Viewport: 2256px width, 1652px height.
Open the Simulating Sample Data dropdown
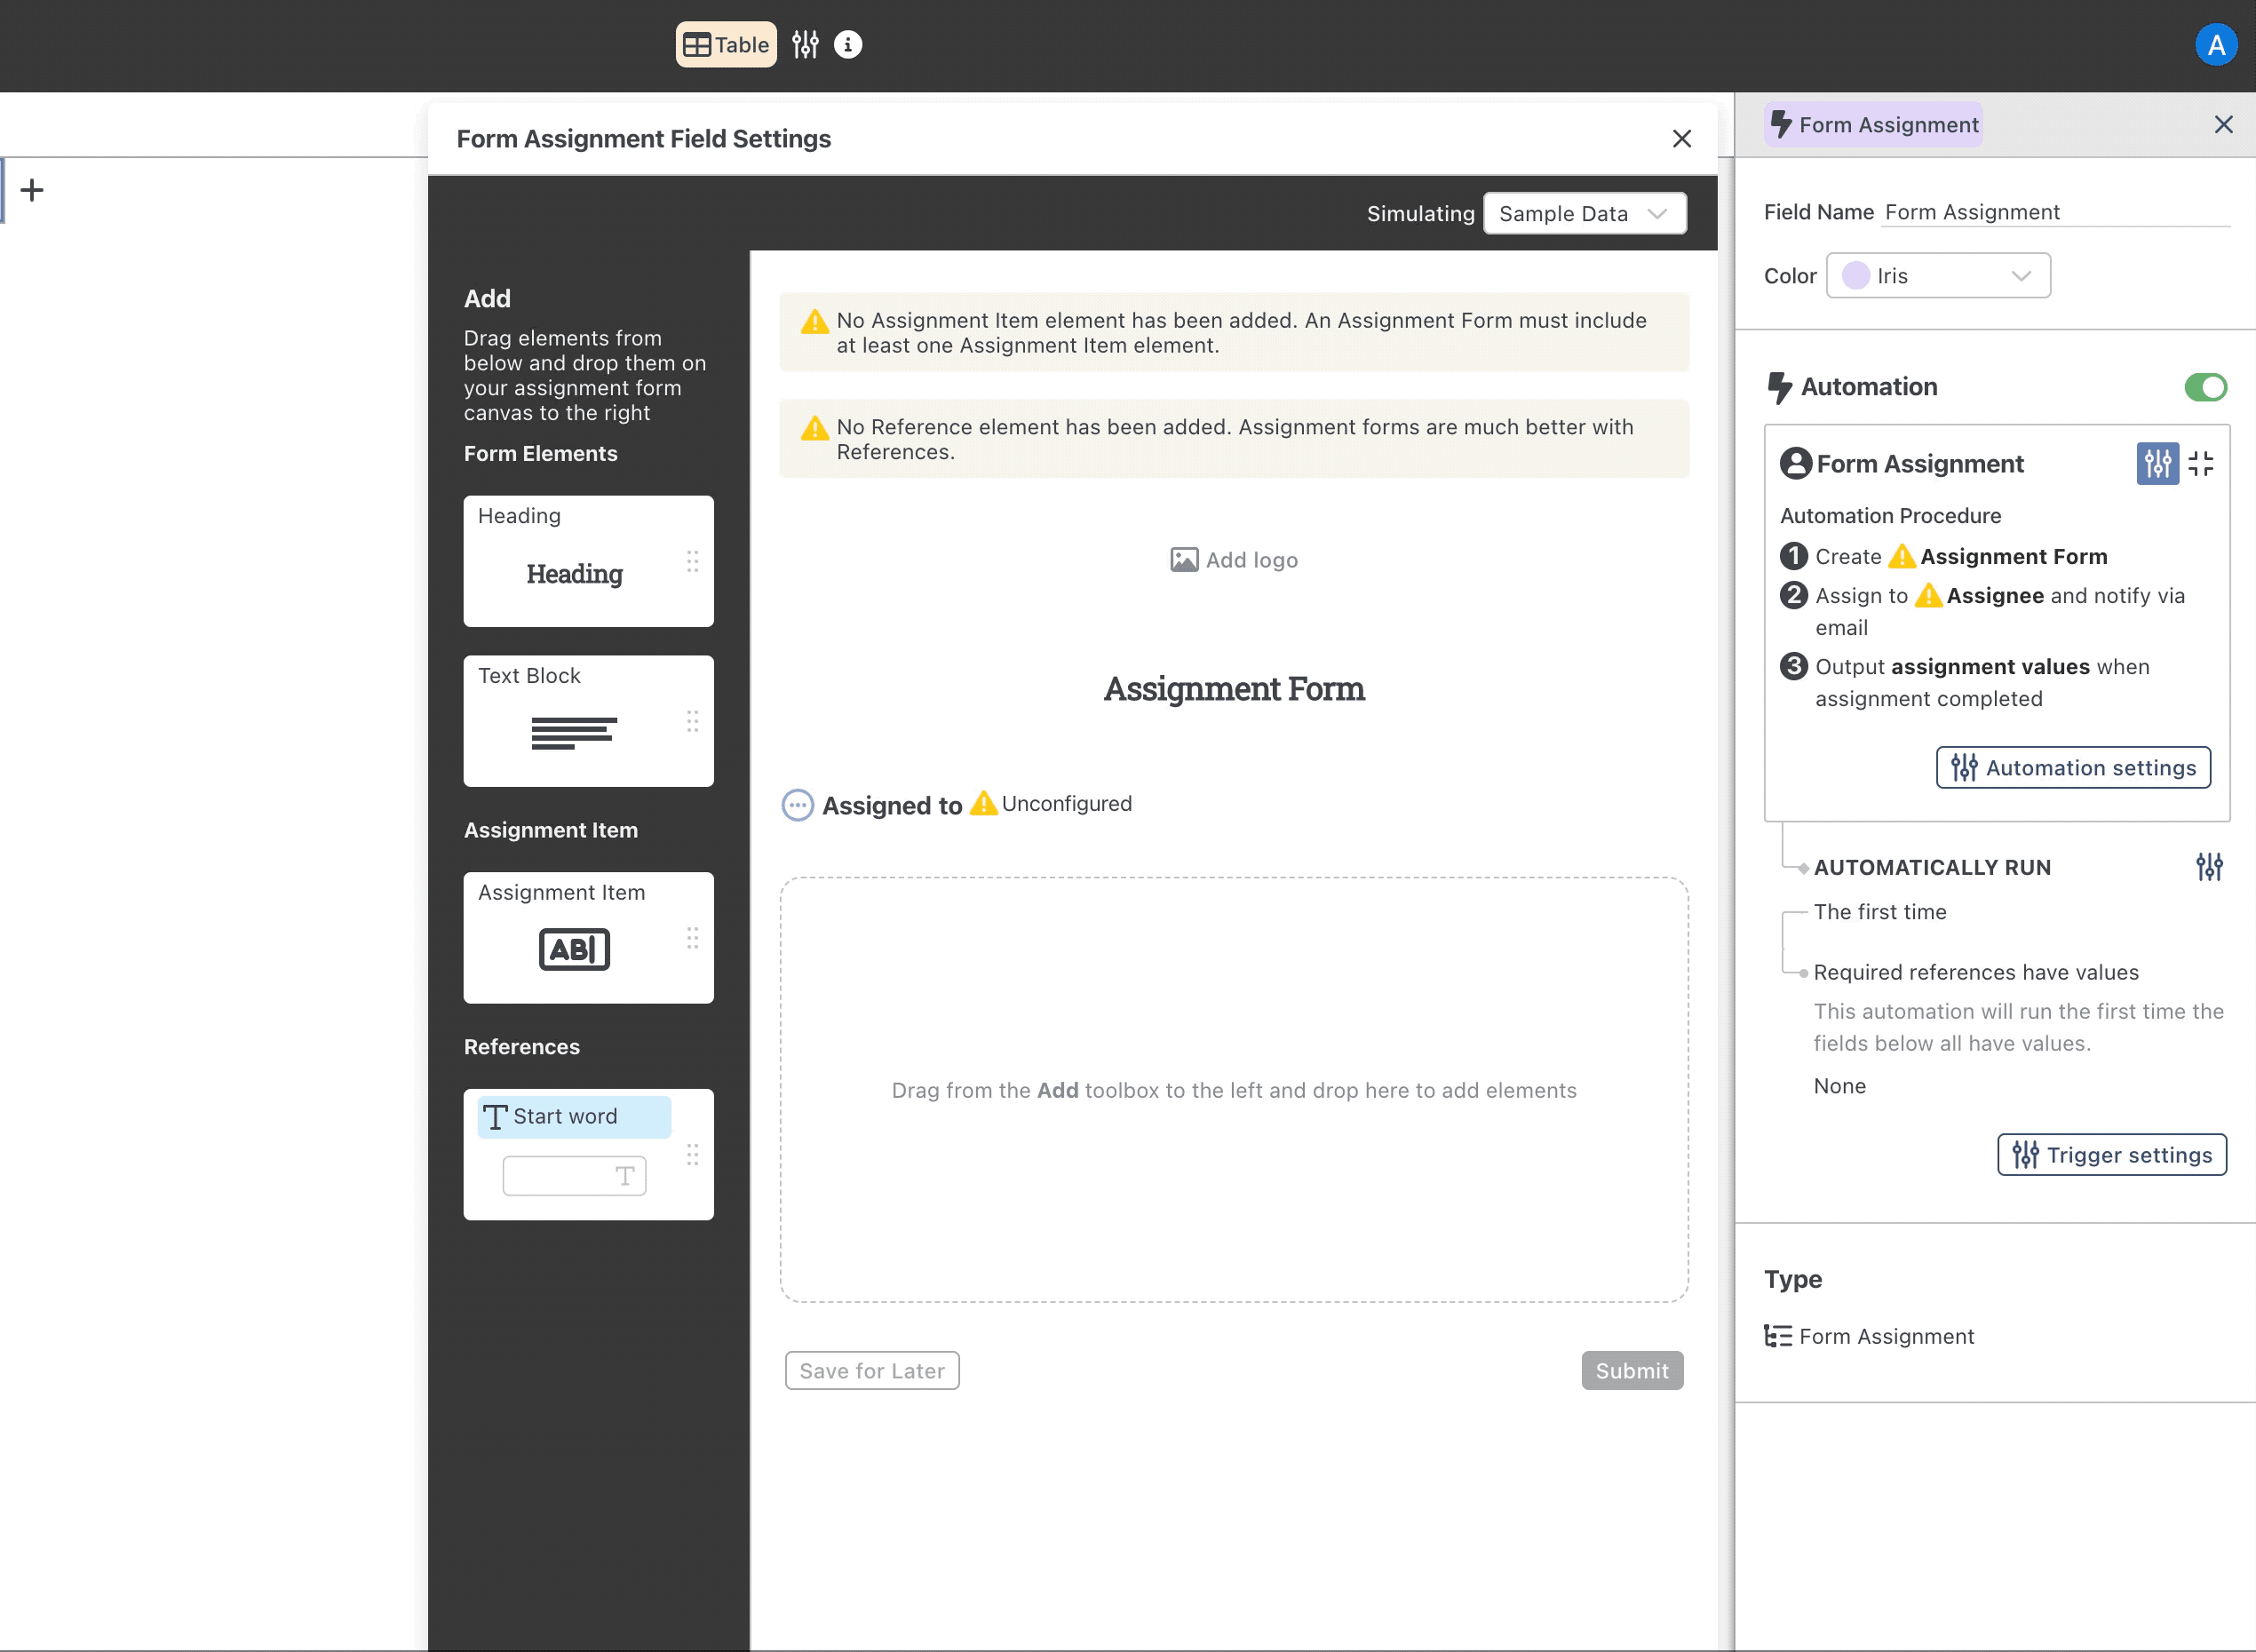pyautogui.click(x=1584, y=214)
